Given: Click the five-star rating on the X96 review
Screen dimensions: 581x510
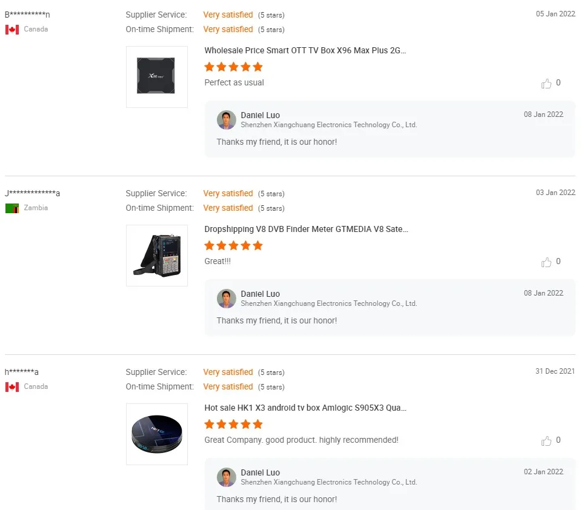Looking at the screenshot, I should 234,67.
